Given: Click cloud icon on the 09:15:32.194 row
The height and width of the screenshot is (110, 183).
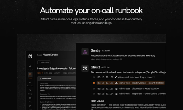Looking at the screenshot, I should pyautogui.click(x=116, y=94).
